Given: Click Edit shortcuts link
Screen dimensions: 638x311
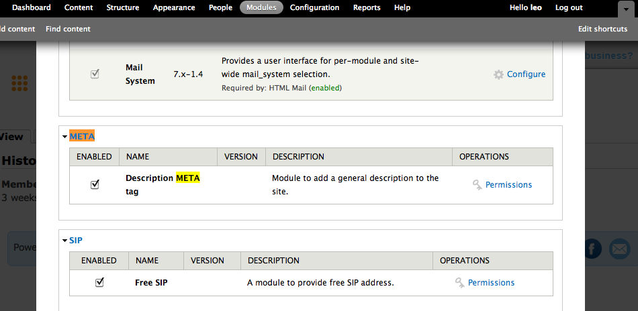Looking at the screenshot, I should tap(602, 29).
